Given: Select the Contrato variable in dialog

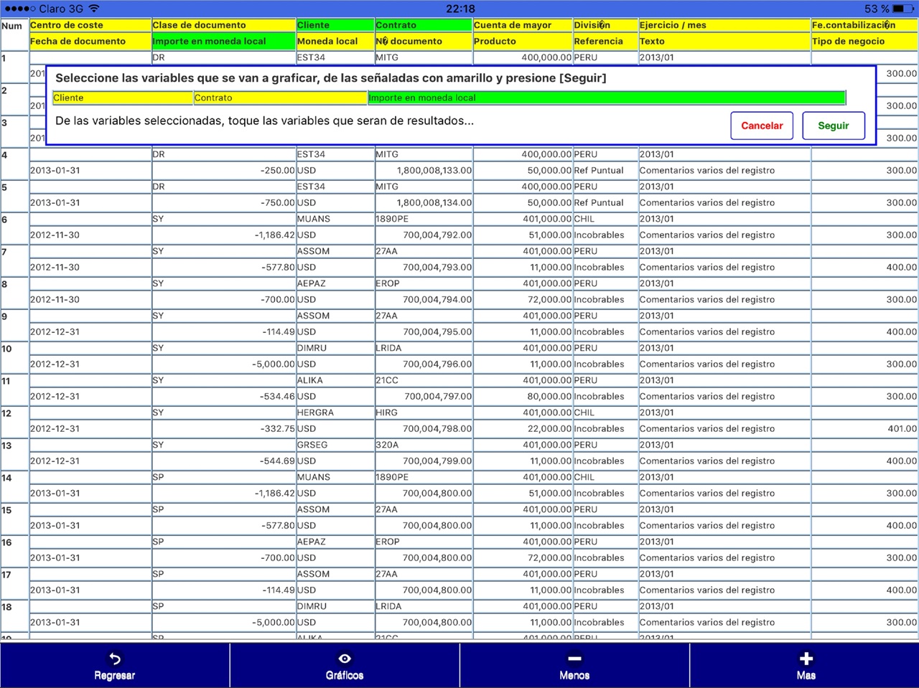Looking at the screenshot, I should coord(281,98).
